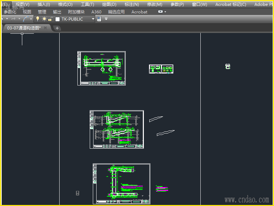Screen dimensions: 274x206
Task: Open the 附加模块 ribbon tab
Action: coord(76,12)
